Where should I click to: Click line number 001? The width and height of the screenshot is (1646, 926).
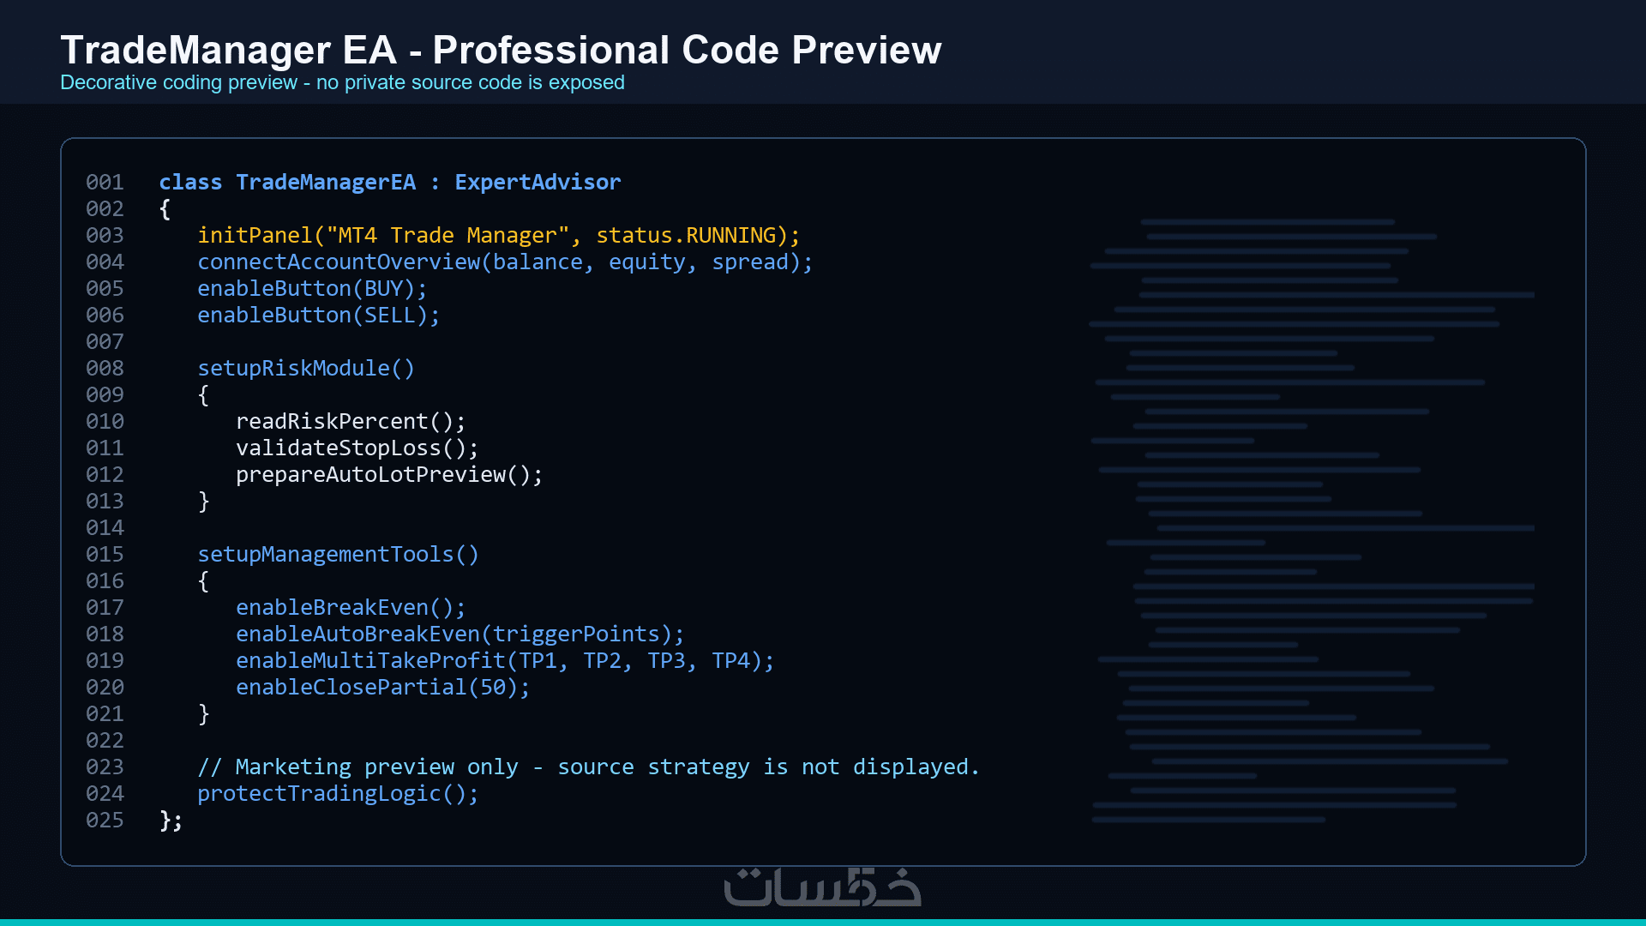(x=105, y=183)
